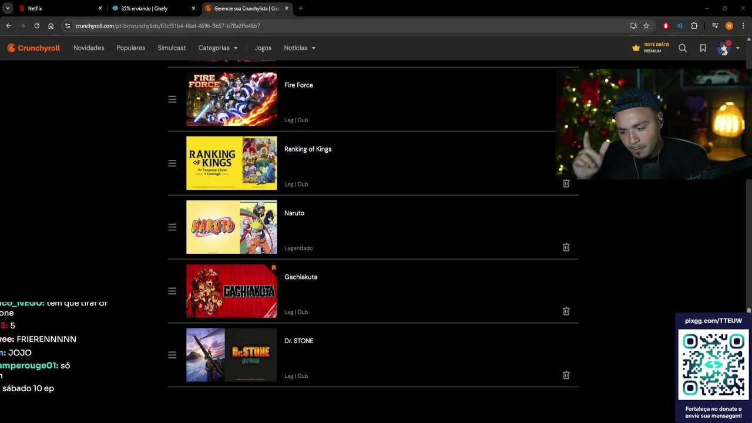
Task: Click the pixgg QR code
Action: tap(713, 364)
